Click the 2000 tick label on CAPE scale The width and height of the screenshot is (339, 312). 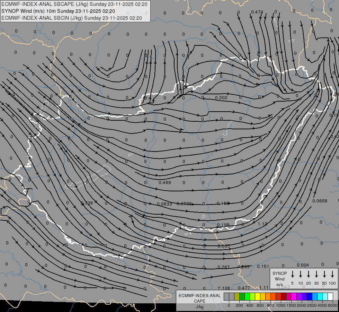(301, 305)
